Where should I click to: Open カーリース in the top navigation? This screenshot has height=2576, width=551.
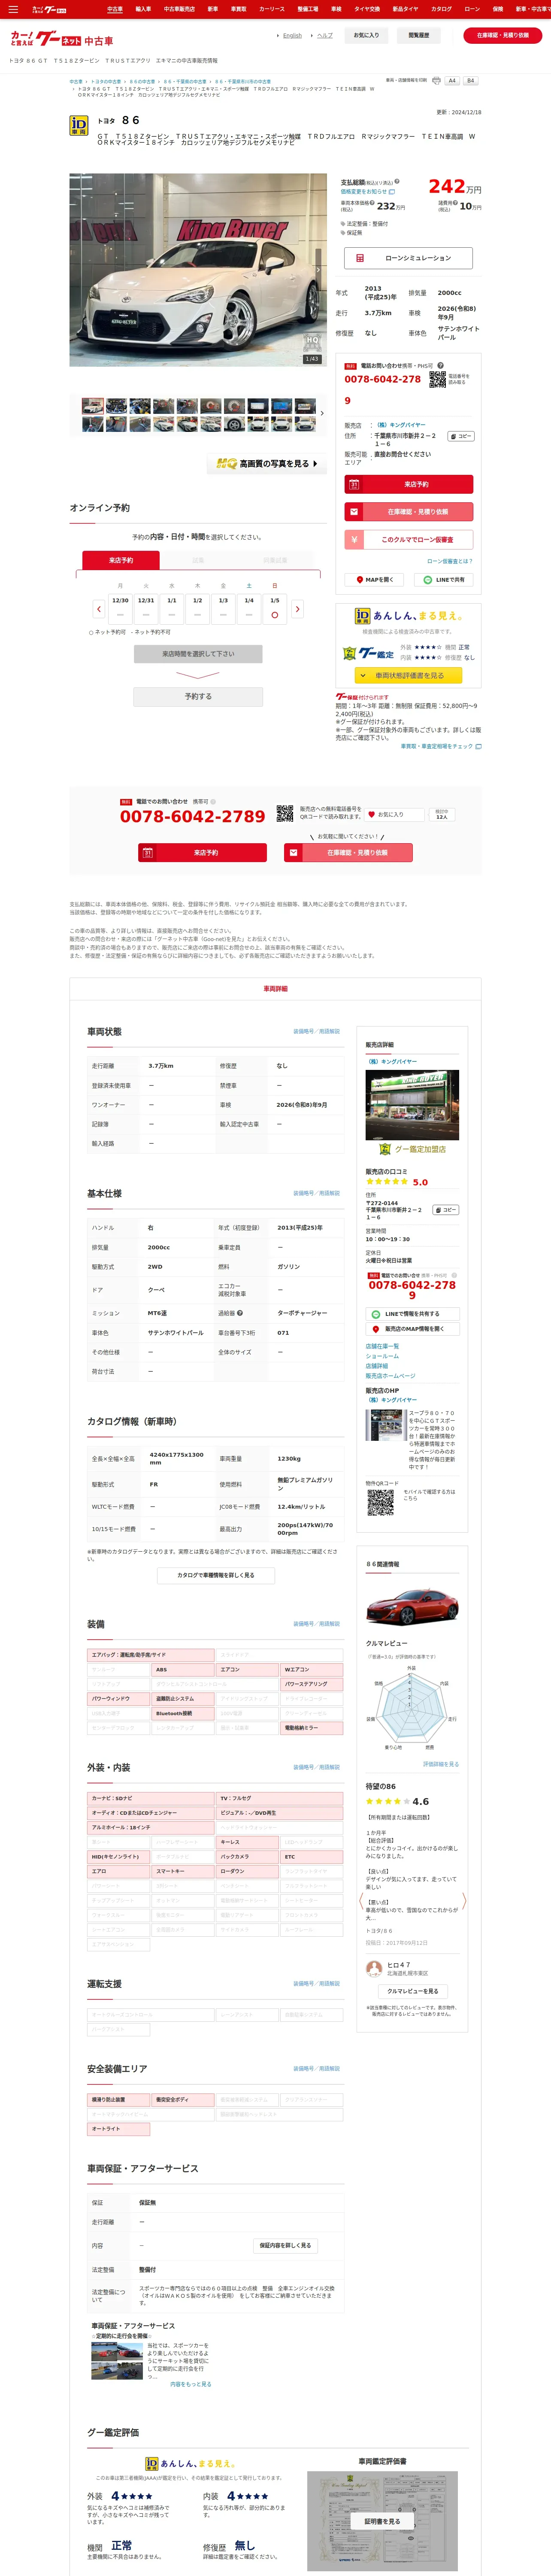pyautogui.click(x=272, y=9)
